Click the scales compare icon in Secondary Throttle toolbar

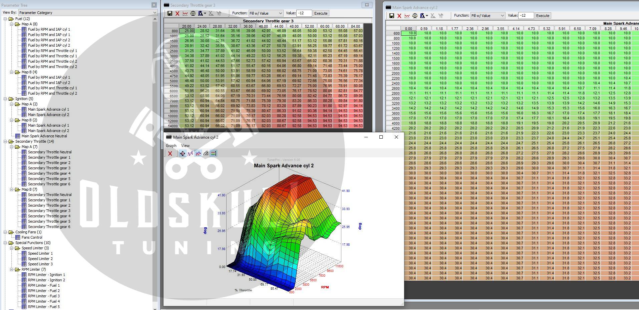tap(193, 13)
